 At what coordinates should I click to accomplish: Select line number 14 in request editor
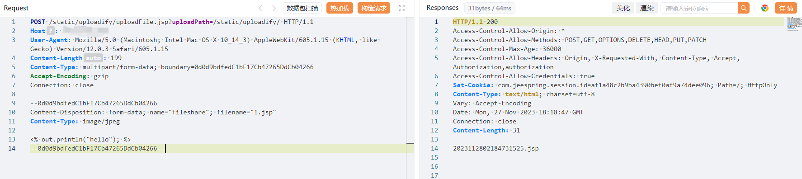click(12, 148)
